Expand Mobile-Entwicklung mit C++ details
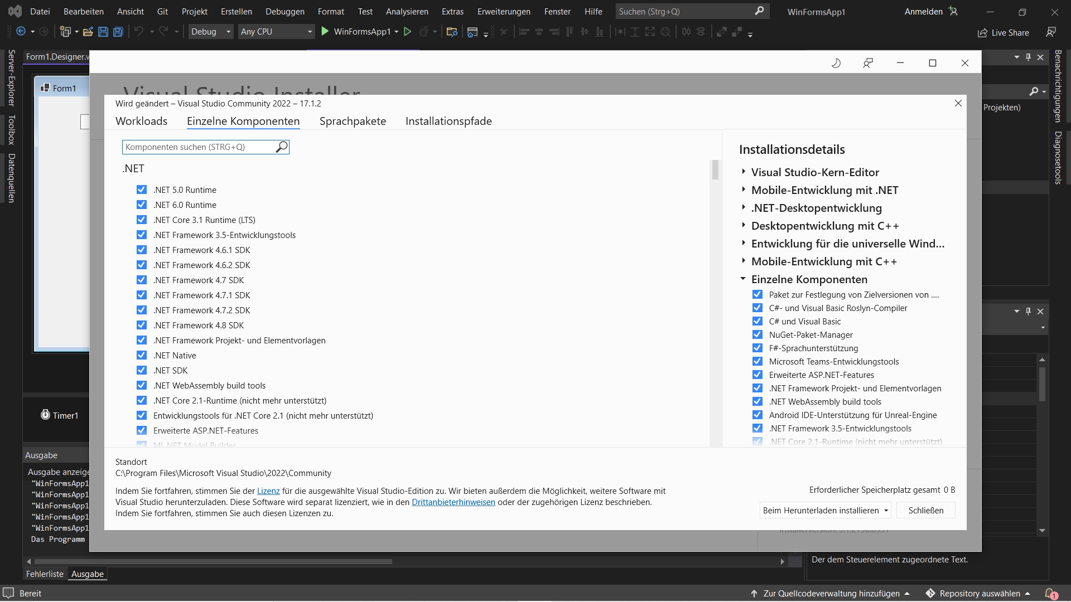Screen dimensions: 1071x602 click(744, 261)
